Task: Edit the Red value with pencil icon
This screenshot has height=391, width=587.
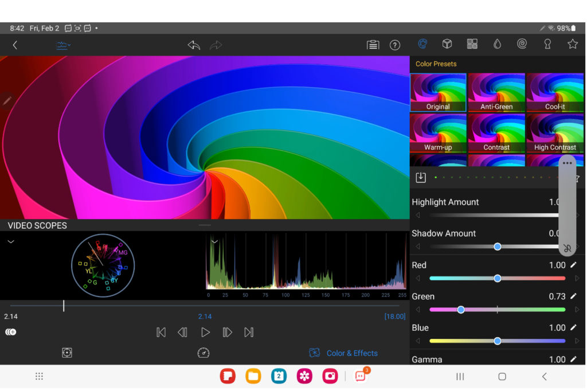Action: [573, 265]
